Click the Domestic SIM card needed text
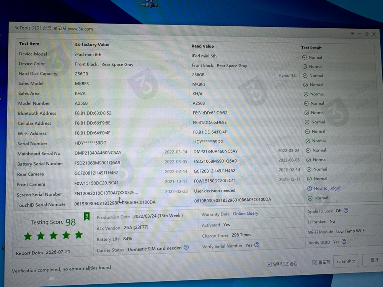The height and width of the screenshot is (287, 383). point(155,249)
